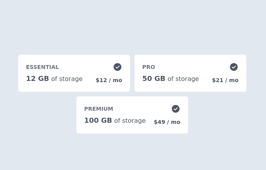The width and height of the screenshot is (266, 170).
Task: Click the checkmark icon on the Essential card
Action: [x=117, y=67]
